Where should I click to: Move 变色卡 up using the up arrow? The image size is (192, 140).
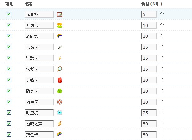pos(162,134)
